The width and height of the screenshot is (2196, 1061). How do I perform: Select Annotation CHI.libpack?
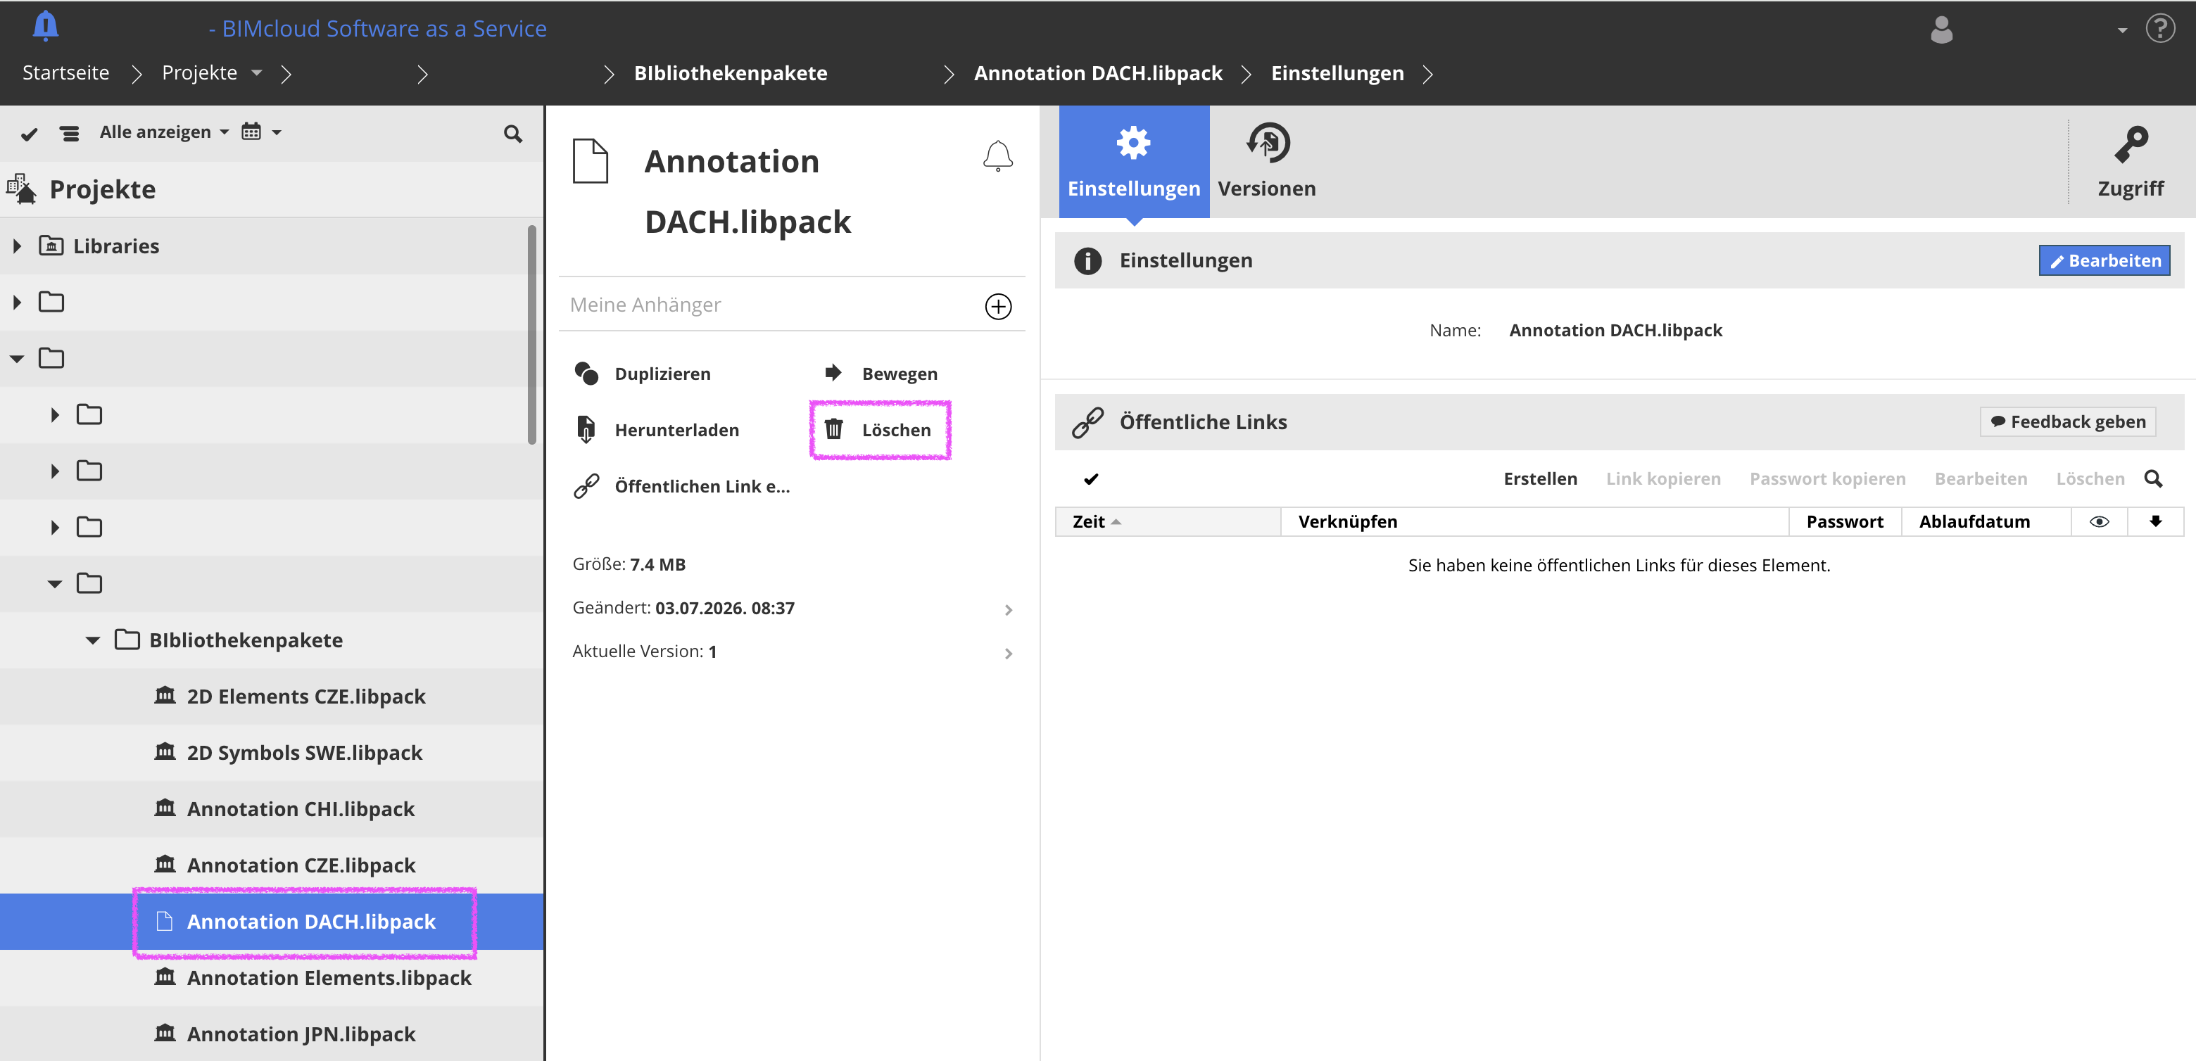(x=300, y=808)
